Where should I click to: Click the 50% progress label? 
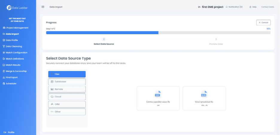coord(269,29)
